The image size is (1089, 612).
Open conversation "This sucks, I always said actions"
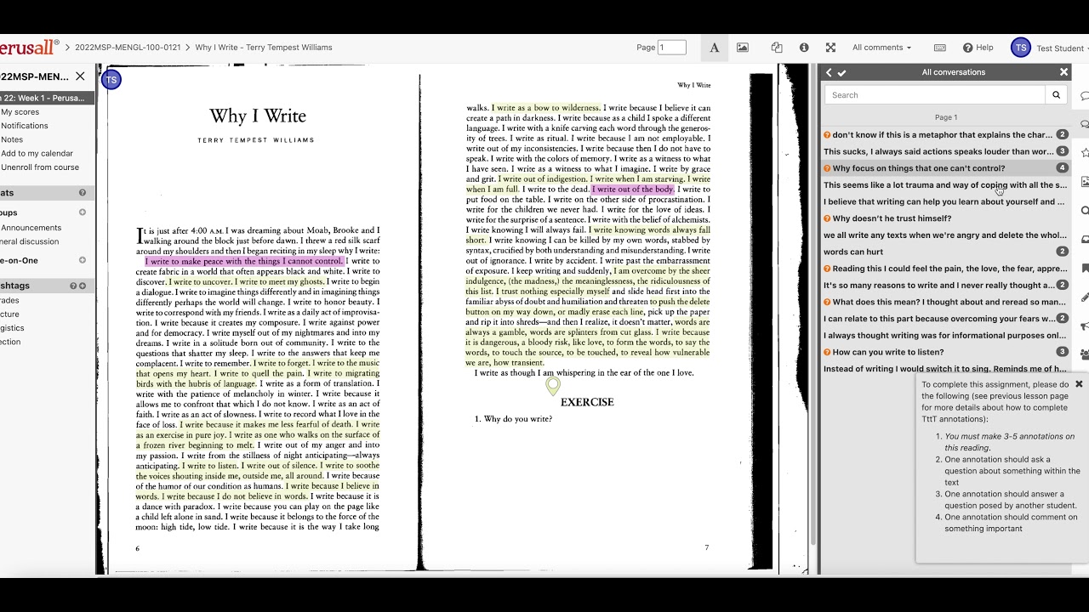(x=945, y=151)
